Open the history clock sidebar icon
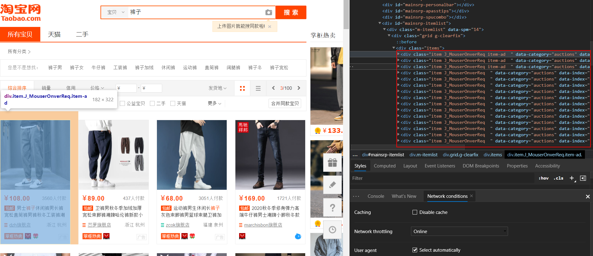Image resolution: width=593 pixels, height=256 pixels. coord(332,230)
